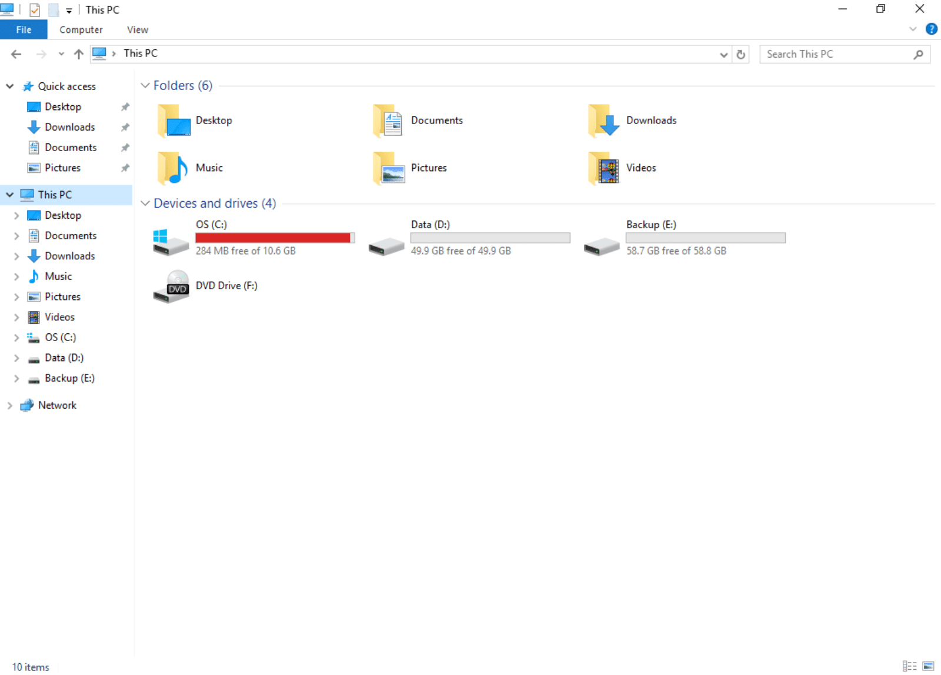Image resolution: width=941 pixels, height=675 pixels.
Task: Click the Help question mark icon
Action: pyautogui.click(x=931, y=29)
